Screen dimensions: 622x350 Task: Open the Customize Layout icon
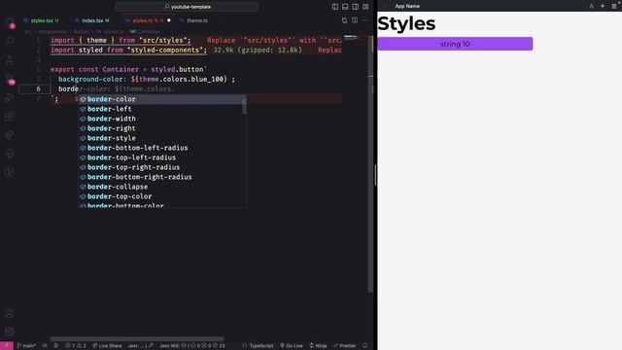(365, 7)
